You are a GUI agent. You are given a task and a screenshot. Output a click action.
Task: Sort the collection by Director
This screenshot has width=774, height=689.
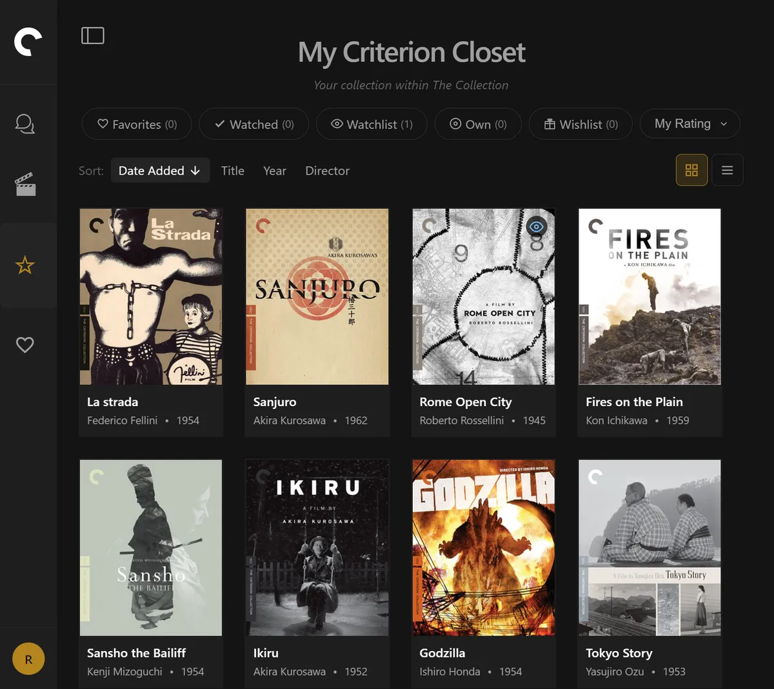tap(327, 170)
